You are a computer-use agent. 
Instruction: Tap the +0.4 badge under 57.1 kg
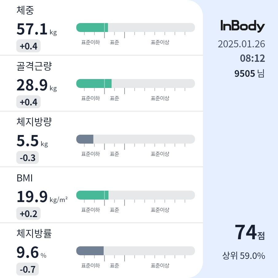28,46
